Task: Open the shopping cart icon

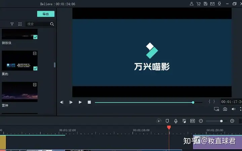Action: click(199, 4)
